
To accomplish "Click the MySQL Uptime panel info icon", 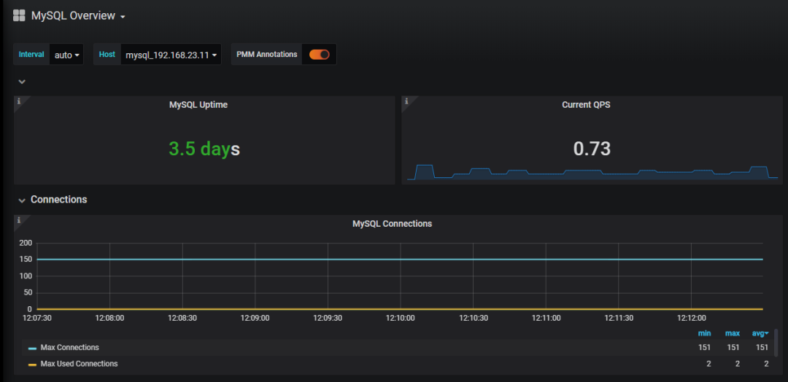I will pyautogui.click(x=18, y=101).
